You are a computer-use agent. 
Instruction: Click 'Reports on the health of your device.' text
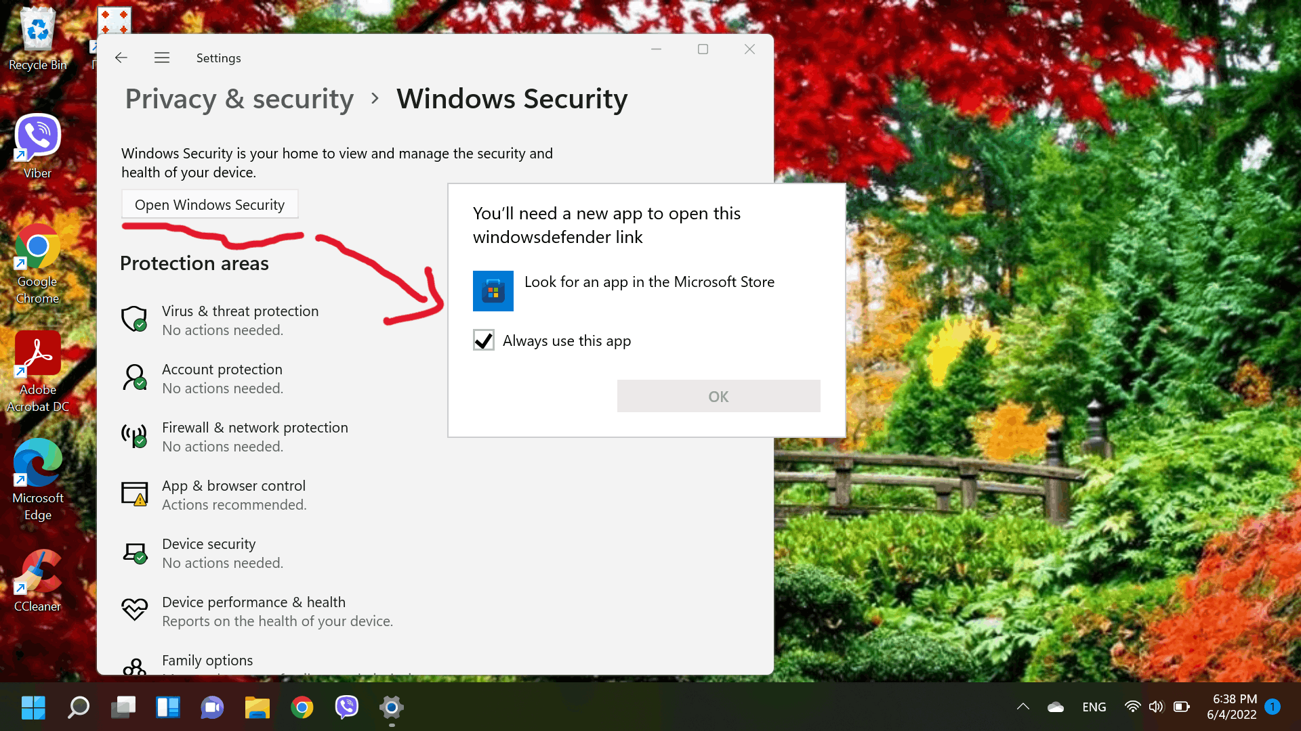278,621
